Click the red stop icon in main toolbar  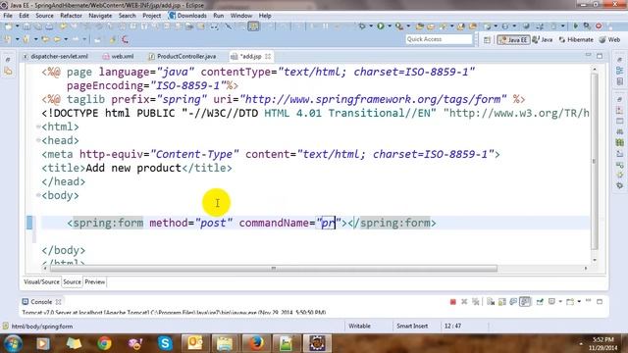(599, 26)
